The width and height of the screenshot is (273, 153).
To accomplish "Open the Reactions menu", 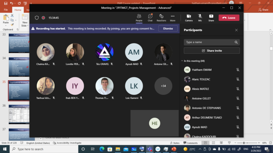I will coord(161,18).
